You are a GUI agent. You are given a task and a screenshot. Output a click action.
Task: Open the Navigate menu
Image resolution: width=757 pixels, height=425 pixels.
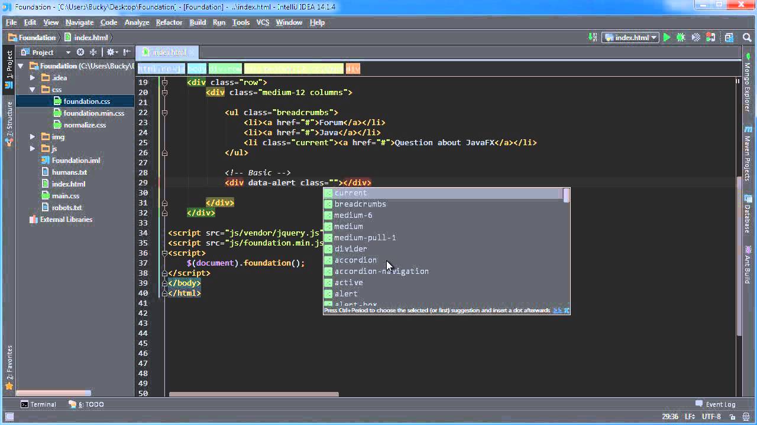point(79,22)
